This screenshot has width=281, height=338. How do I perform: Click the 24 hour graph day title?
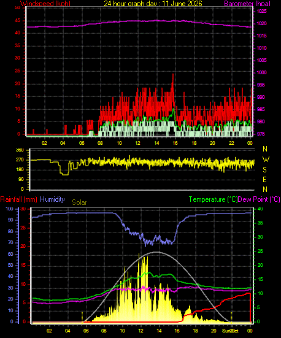click(x=153, y=4)
